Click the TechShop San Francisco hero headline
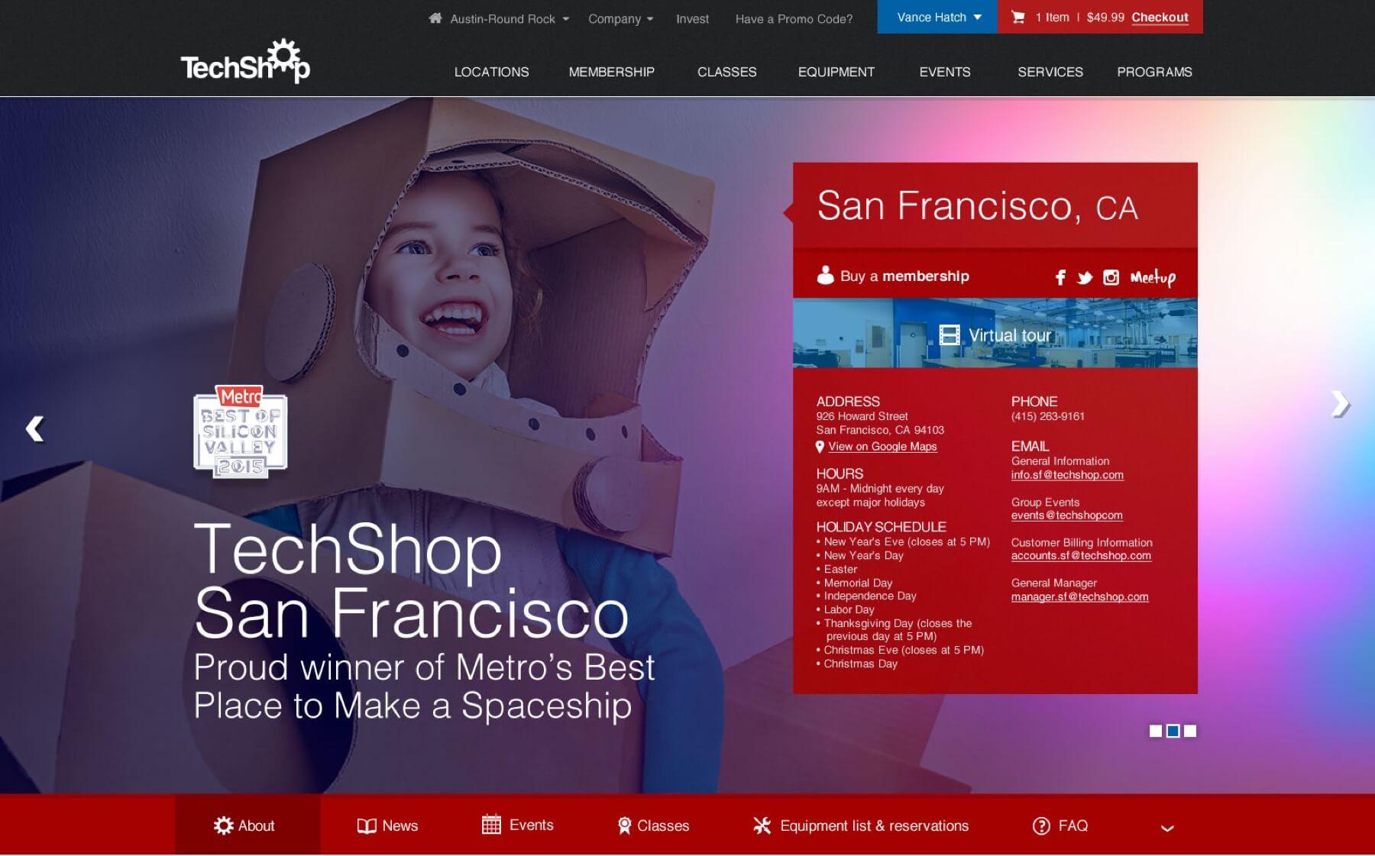This screenshot has height=856, width=1375. tap(411, 580)
